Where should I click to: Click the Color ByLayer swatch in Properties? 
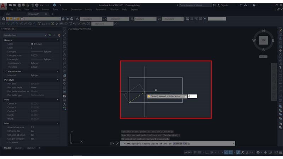[32, 44]
